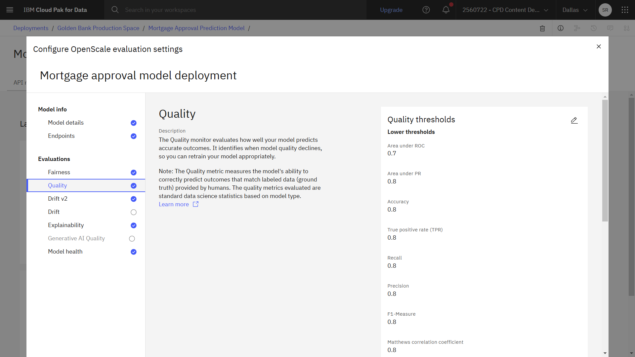Screen dimensions: 635x357
Task: Open the notifications bell
Action: pos(446,10)
